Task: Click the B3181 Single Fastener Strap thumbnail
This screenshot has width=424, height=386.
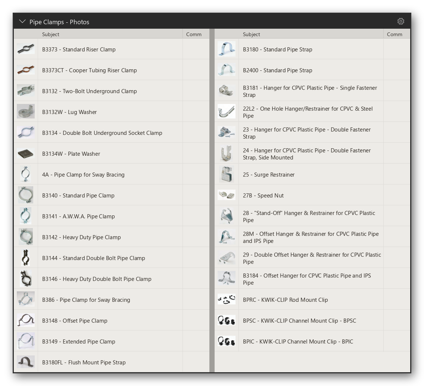Action: pos(226,91)
